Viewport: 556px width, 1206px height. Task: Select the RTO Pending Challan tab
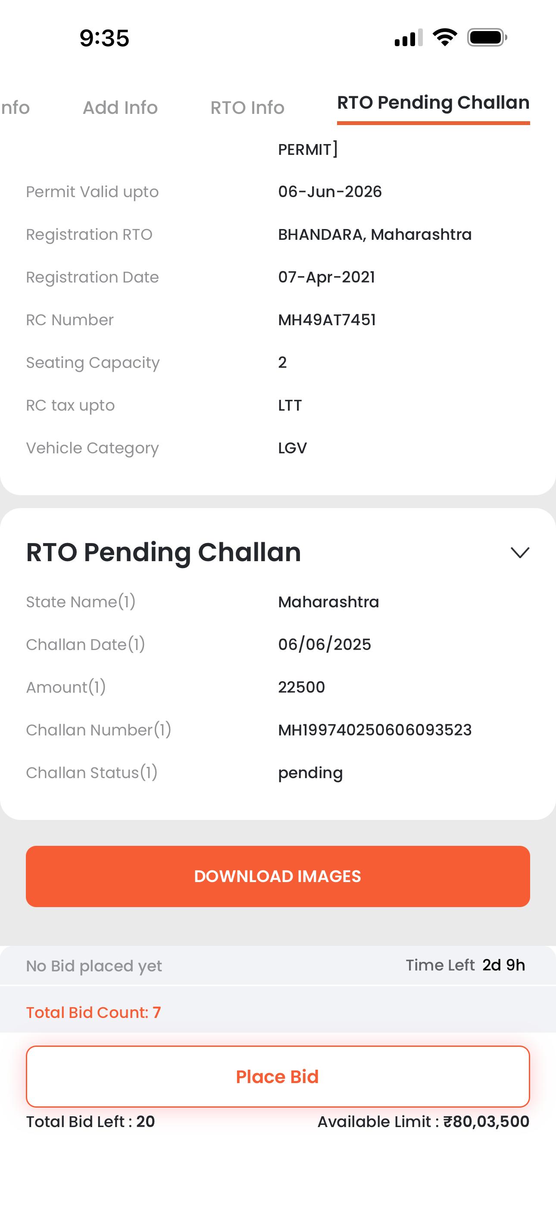pos(433,103)
